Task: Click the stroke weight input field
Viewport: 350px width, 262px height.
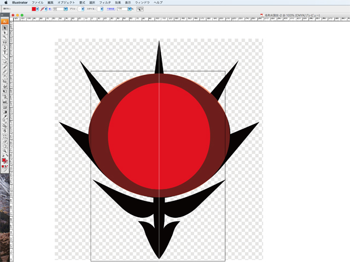Action: [60, 9]
